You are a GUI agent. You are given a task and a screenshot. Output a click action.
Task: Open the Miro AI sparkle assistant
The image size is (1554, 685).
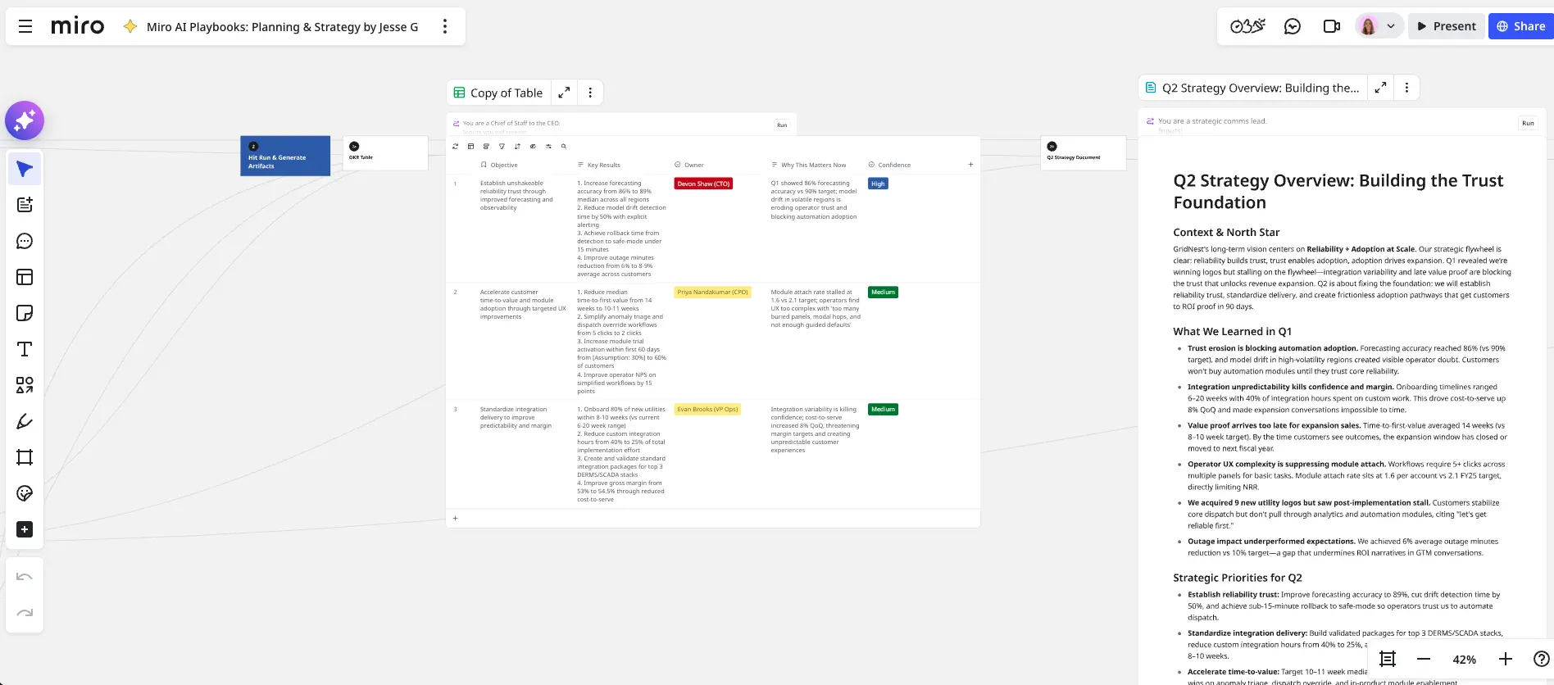pyautogui.click(x=25, y=121)
